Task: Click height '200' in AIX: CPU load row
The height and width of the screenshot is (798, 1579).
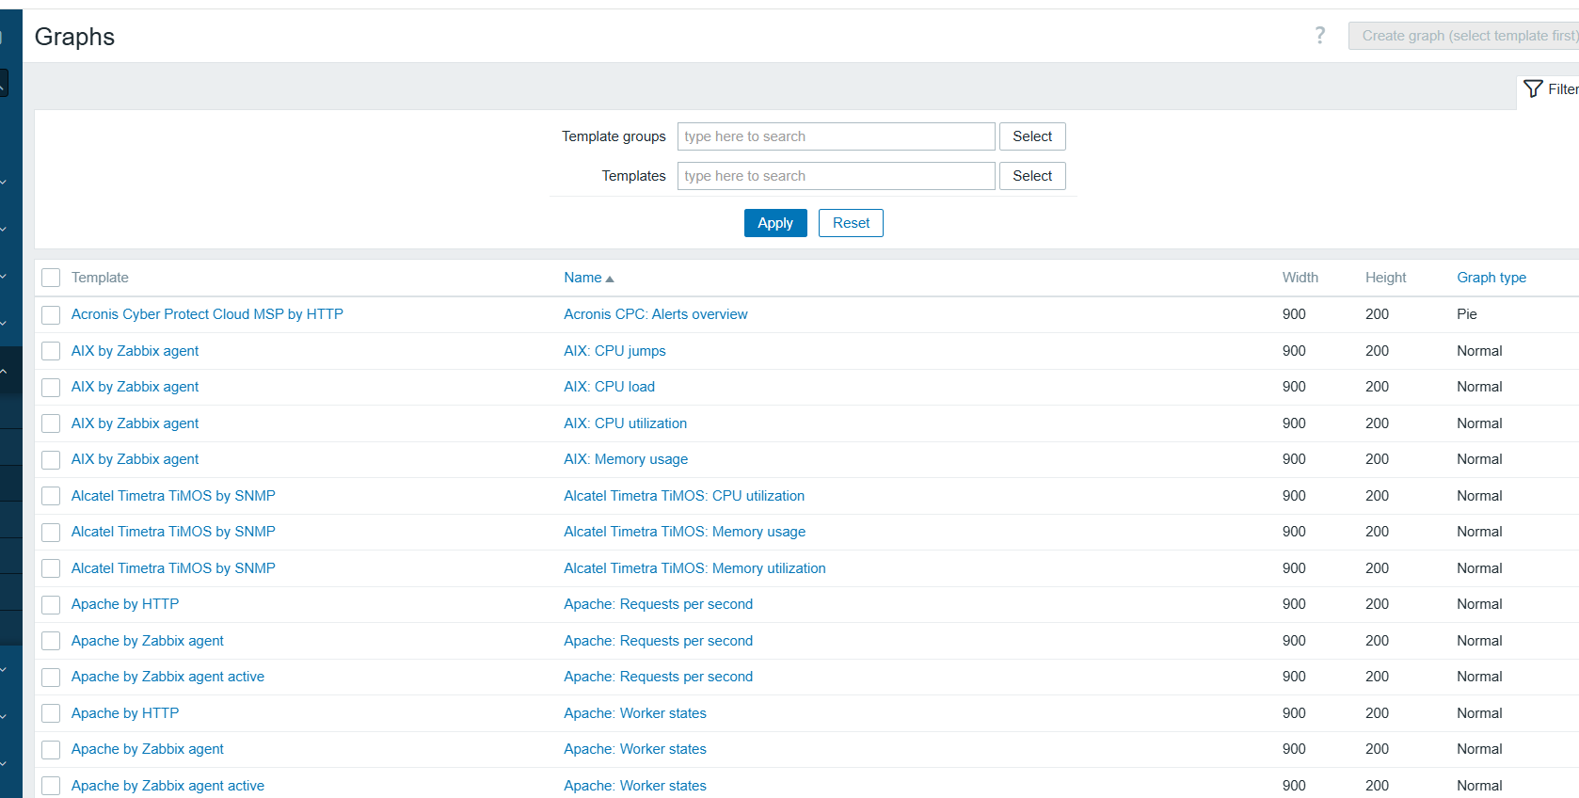Action: pos(1377,387)
